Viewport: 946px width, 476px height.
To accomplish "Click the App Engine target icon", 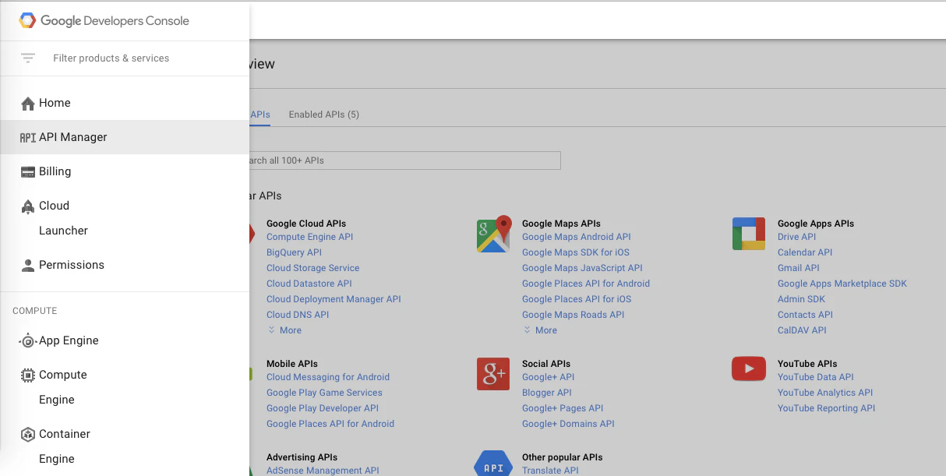I will [28, 340].
